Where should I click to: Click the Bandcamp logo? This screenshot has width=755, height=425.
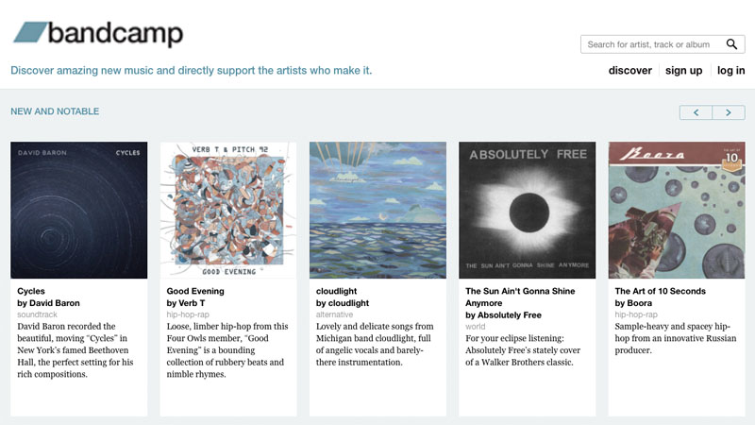[x=97, y=33]
